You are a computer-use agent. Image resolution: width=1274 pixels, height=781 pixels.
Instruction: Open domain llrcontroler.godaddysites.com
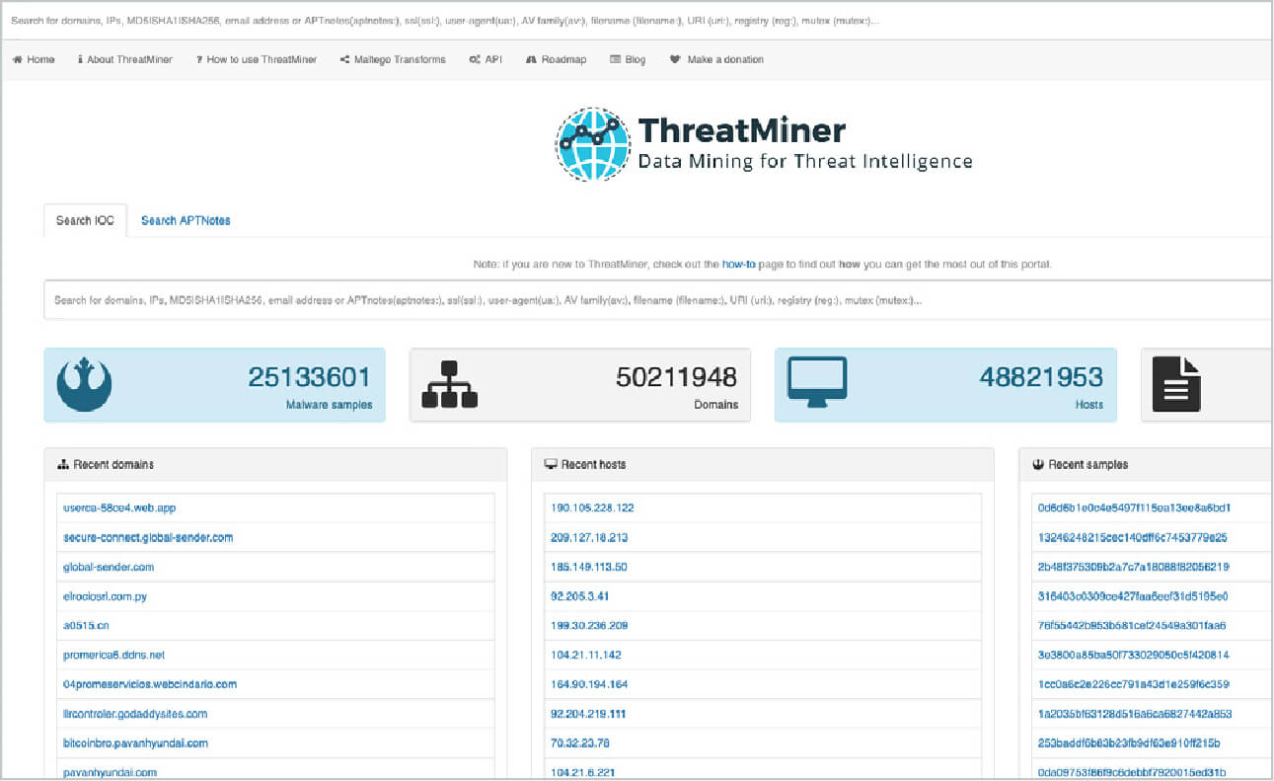coord(135,714)
